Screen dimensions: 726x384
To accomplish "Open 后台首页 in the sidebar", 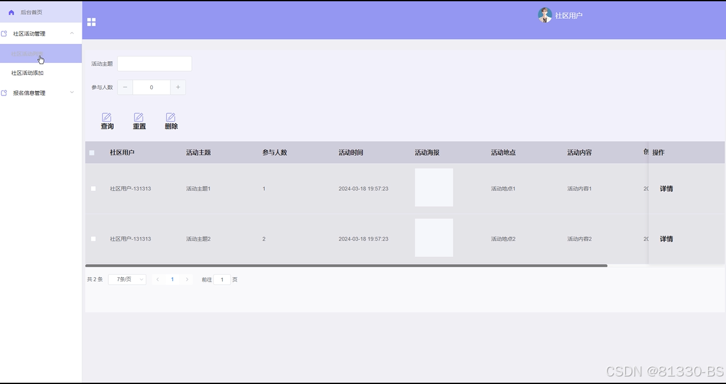I will pyautogui.click(x=41, y=12).
